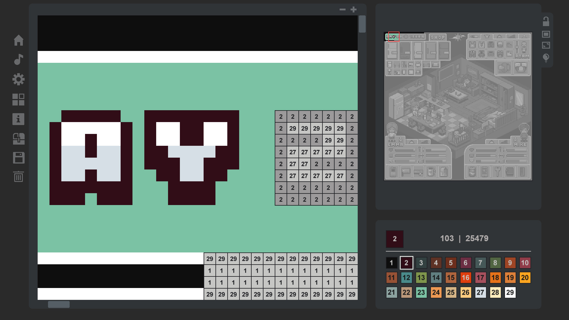Expand preview to fullscreen

point(546,45)
